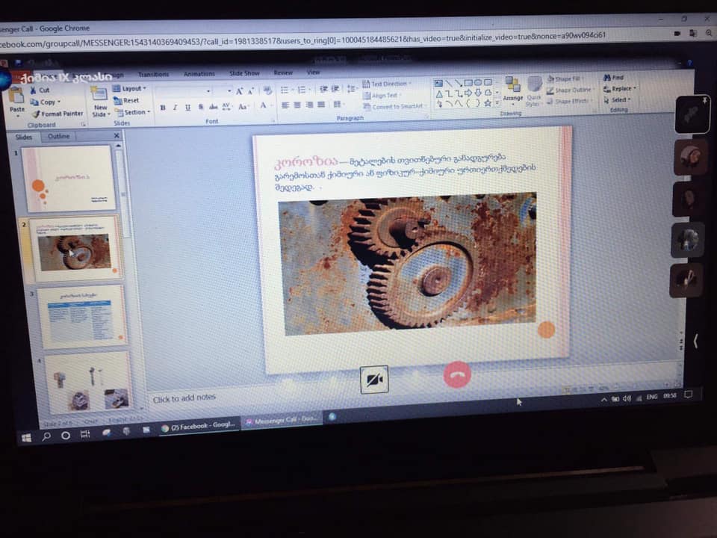Click the bullets list icon

click(285, 90)
